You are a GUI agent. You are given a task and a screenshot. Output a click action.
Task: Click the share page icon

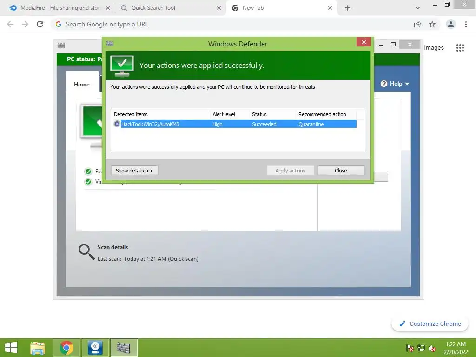[417, 24]
